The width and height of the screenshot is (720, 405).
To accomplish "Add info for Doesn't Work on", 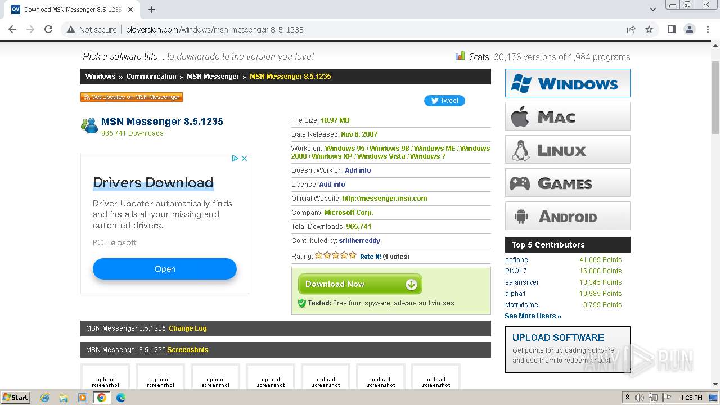I will (x=358, y=170).
